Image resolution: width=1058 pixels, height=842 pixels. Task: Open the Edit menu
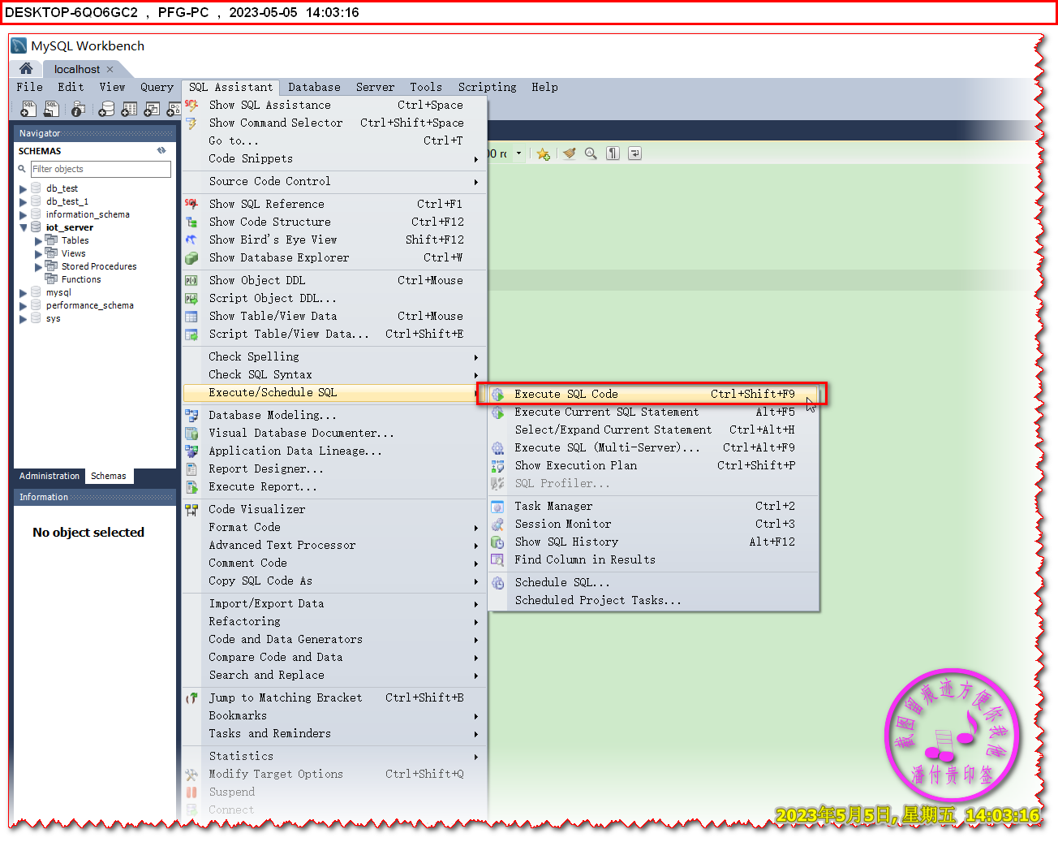(71, 87)
